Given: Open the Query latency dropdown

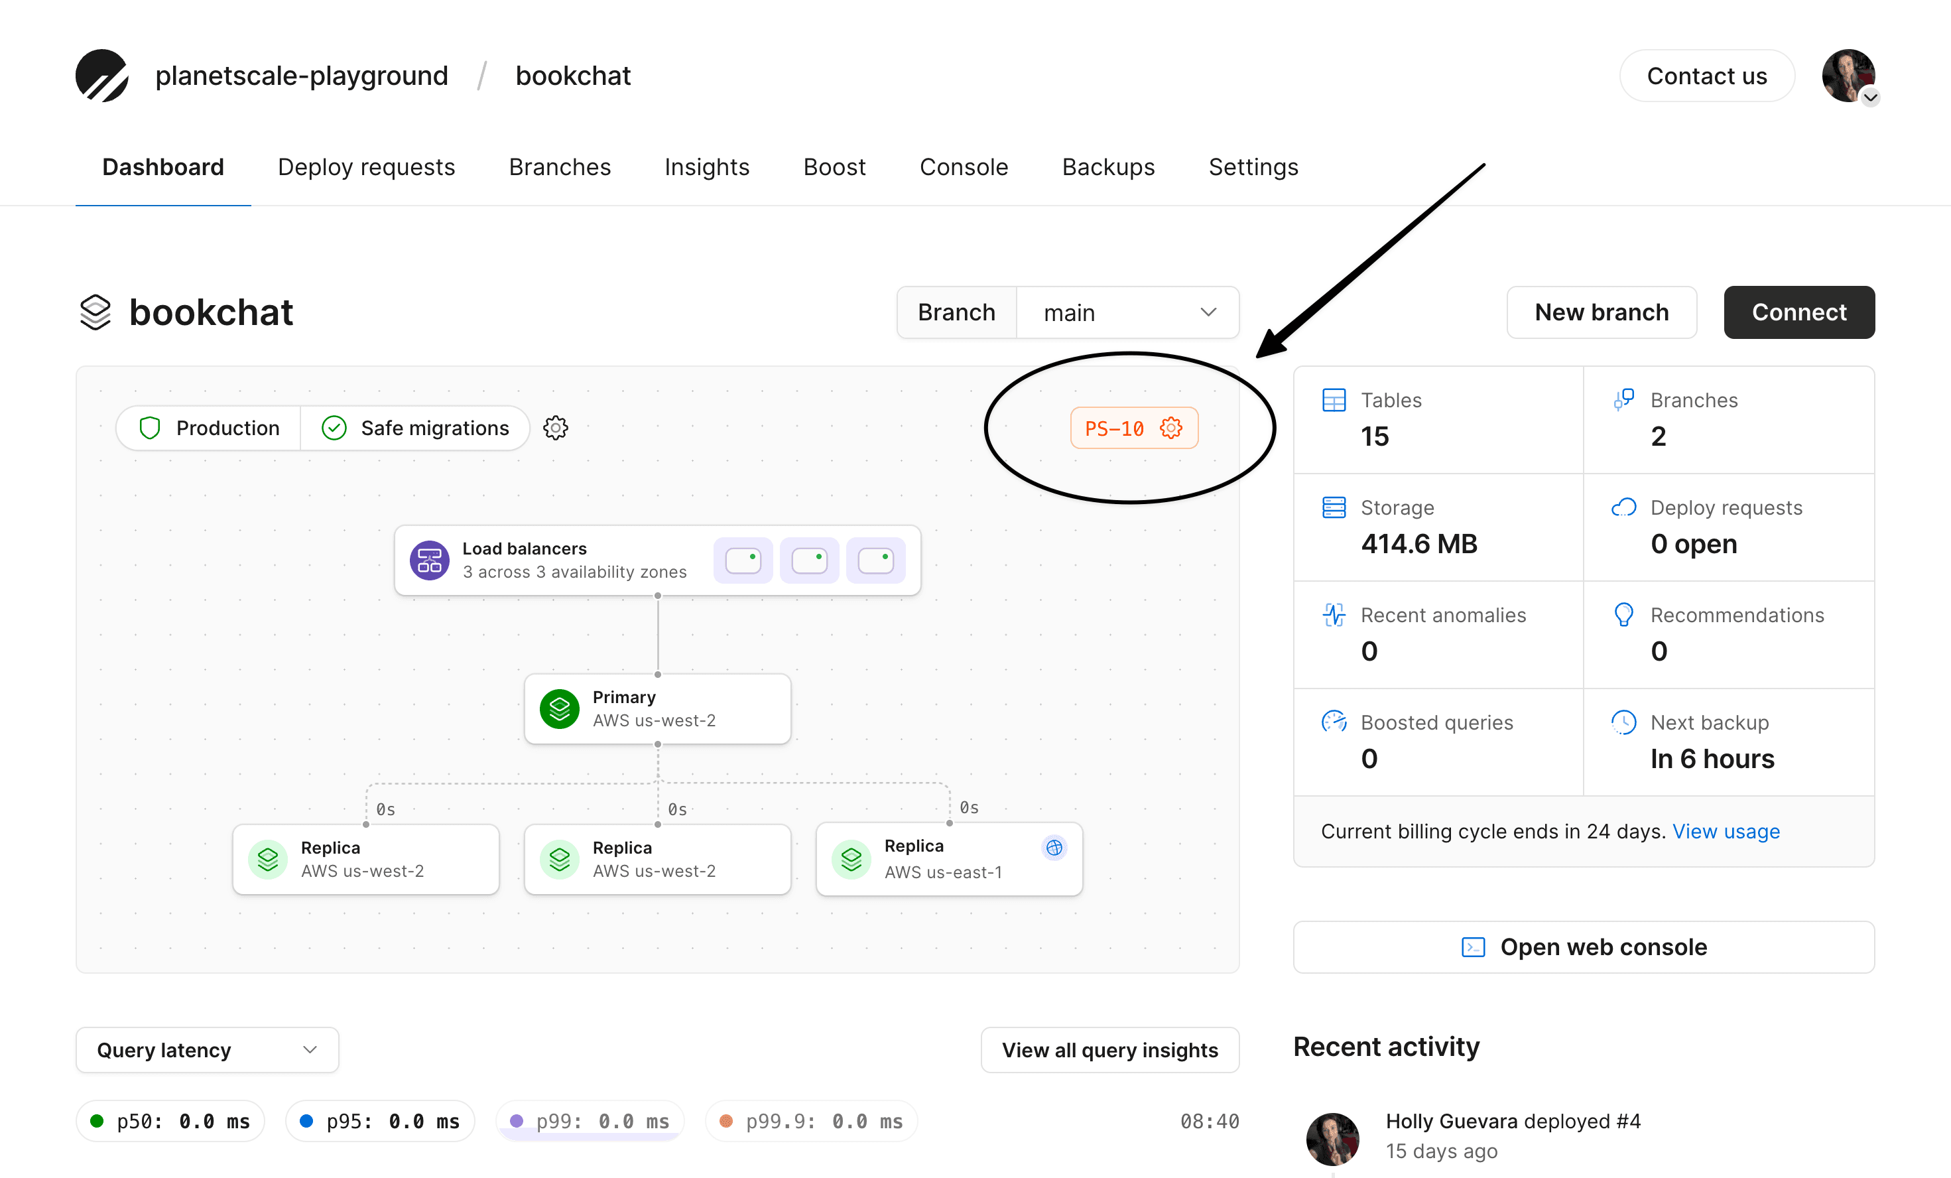Looking at the screenshot, I should point(208,1050).
